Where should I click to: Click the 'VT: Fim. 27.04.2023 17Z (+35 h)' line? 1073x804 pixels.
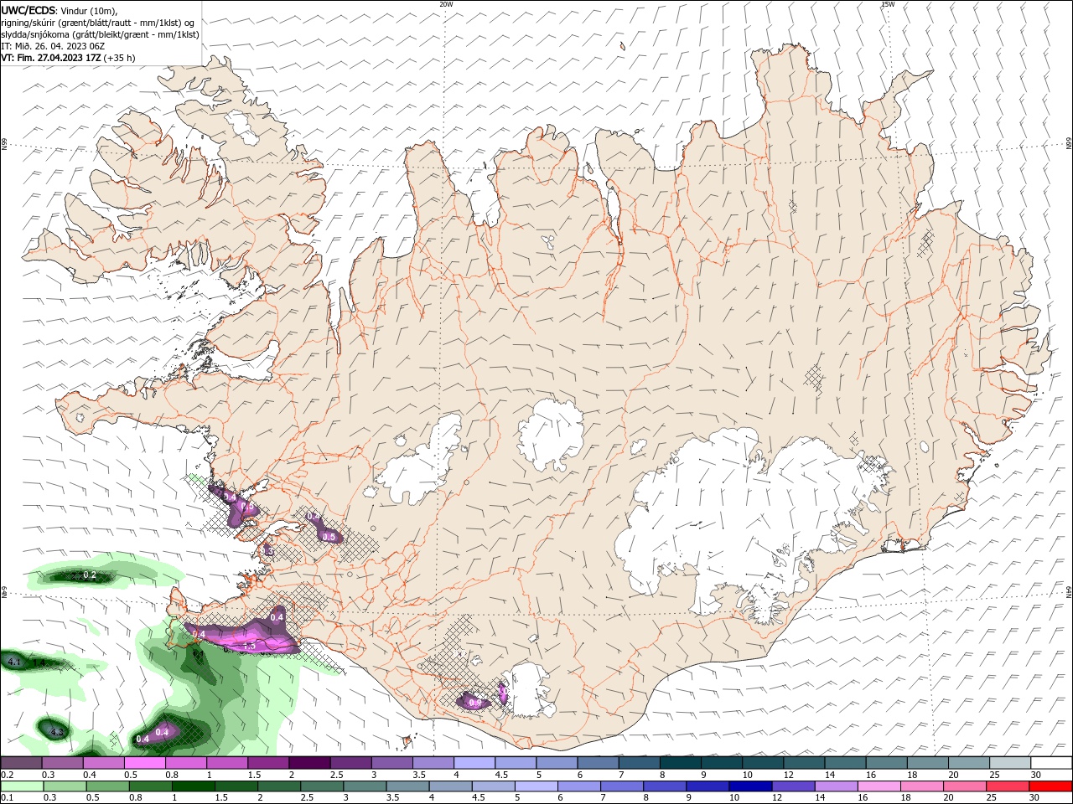coord(68,58)
